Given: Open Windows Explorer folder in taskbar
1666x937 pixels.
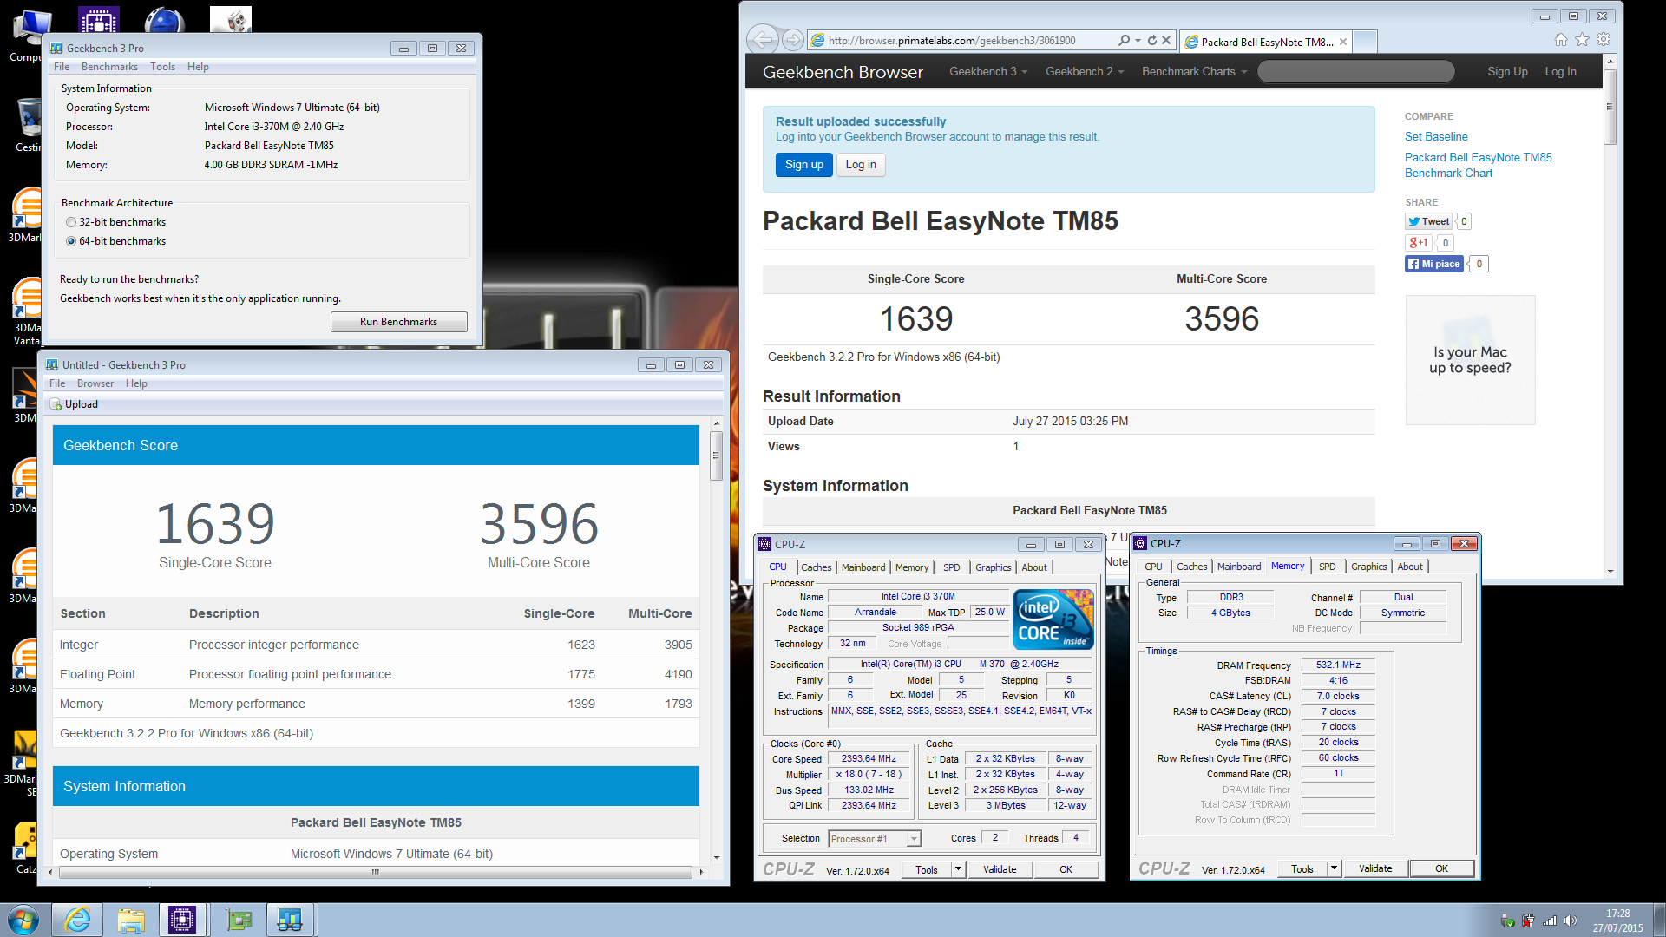Looking at the screenshot, I should [131, 920].
